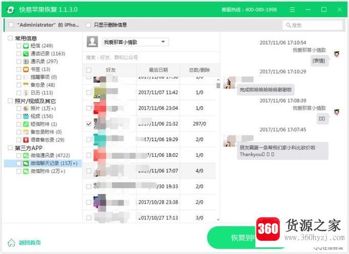349x254 pixels.
Task: Tick checkbox for row 2017/11/07 11:42
Action: pyautogui.click(x=89, y=93)
